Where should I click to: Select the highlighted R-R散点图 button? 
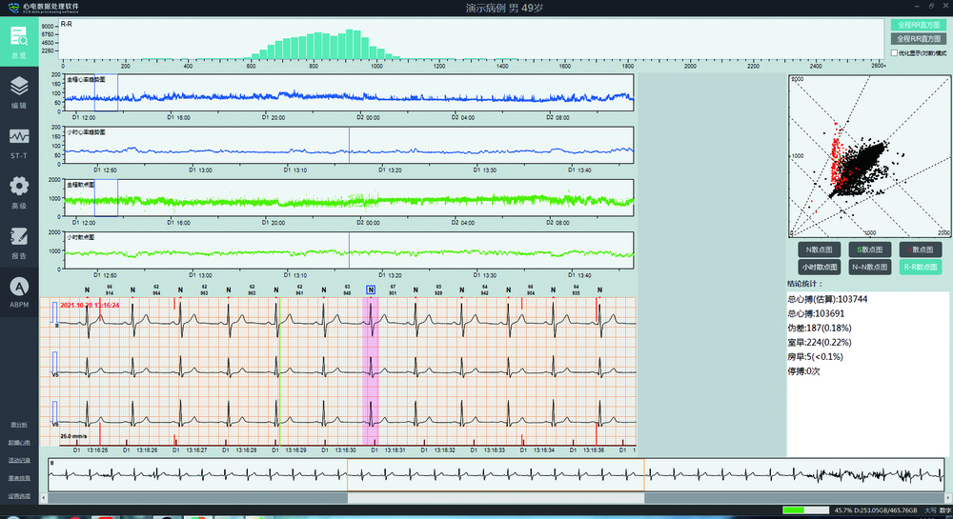tap(922, 268)
